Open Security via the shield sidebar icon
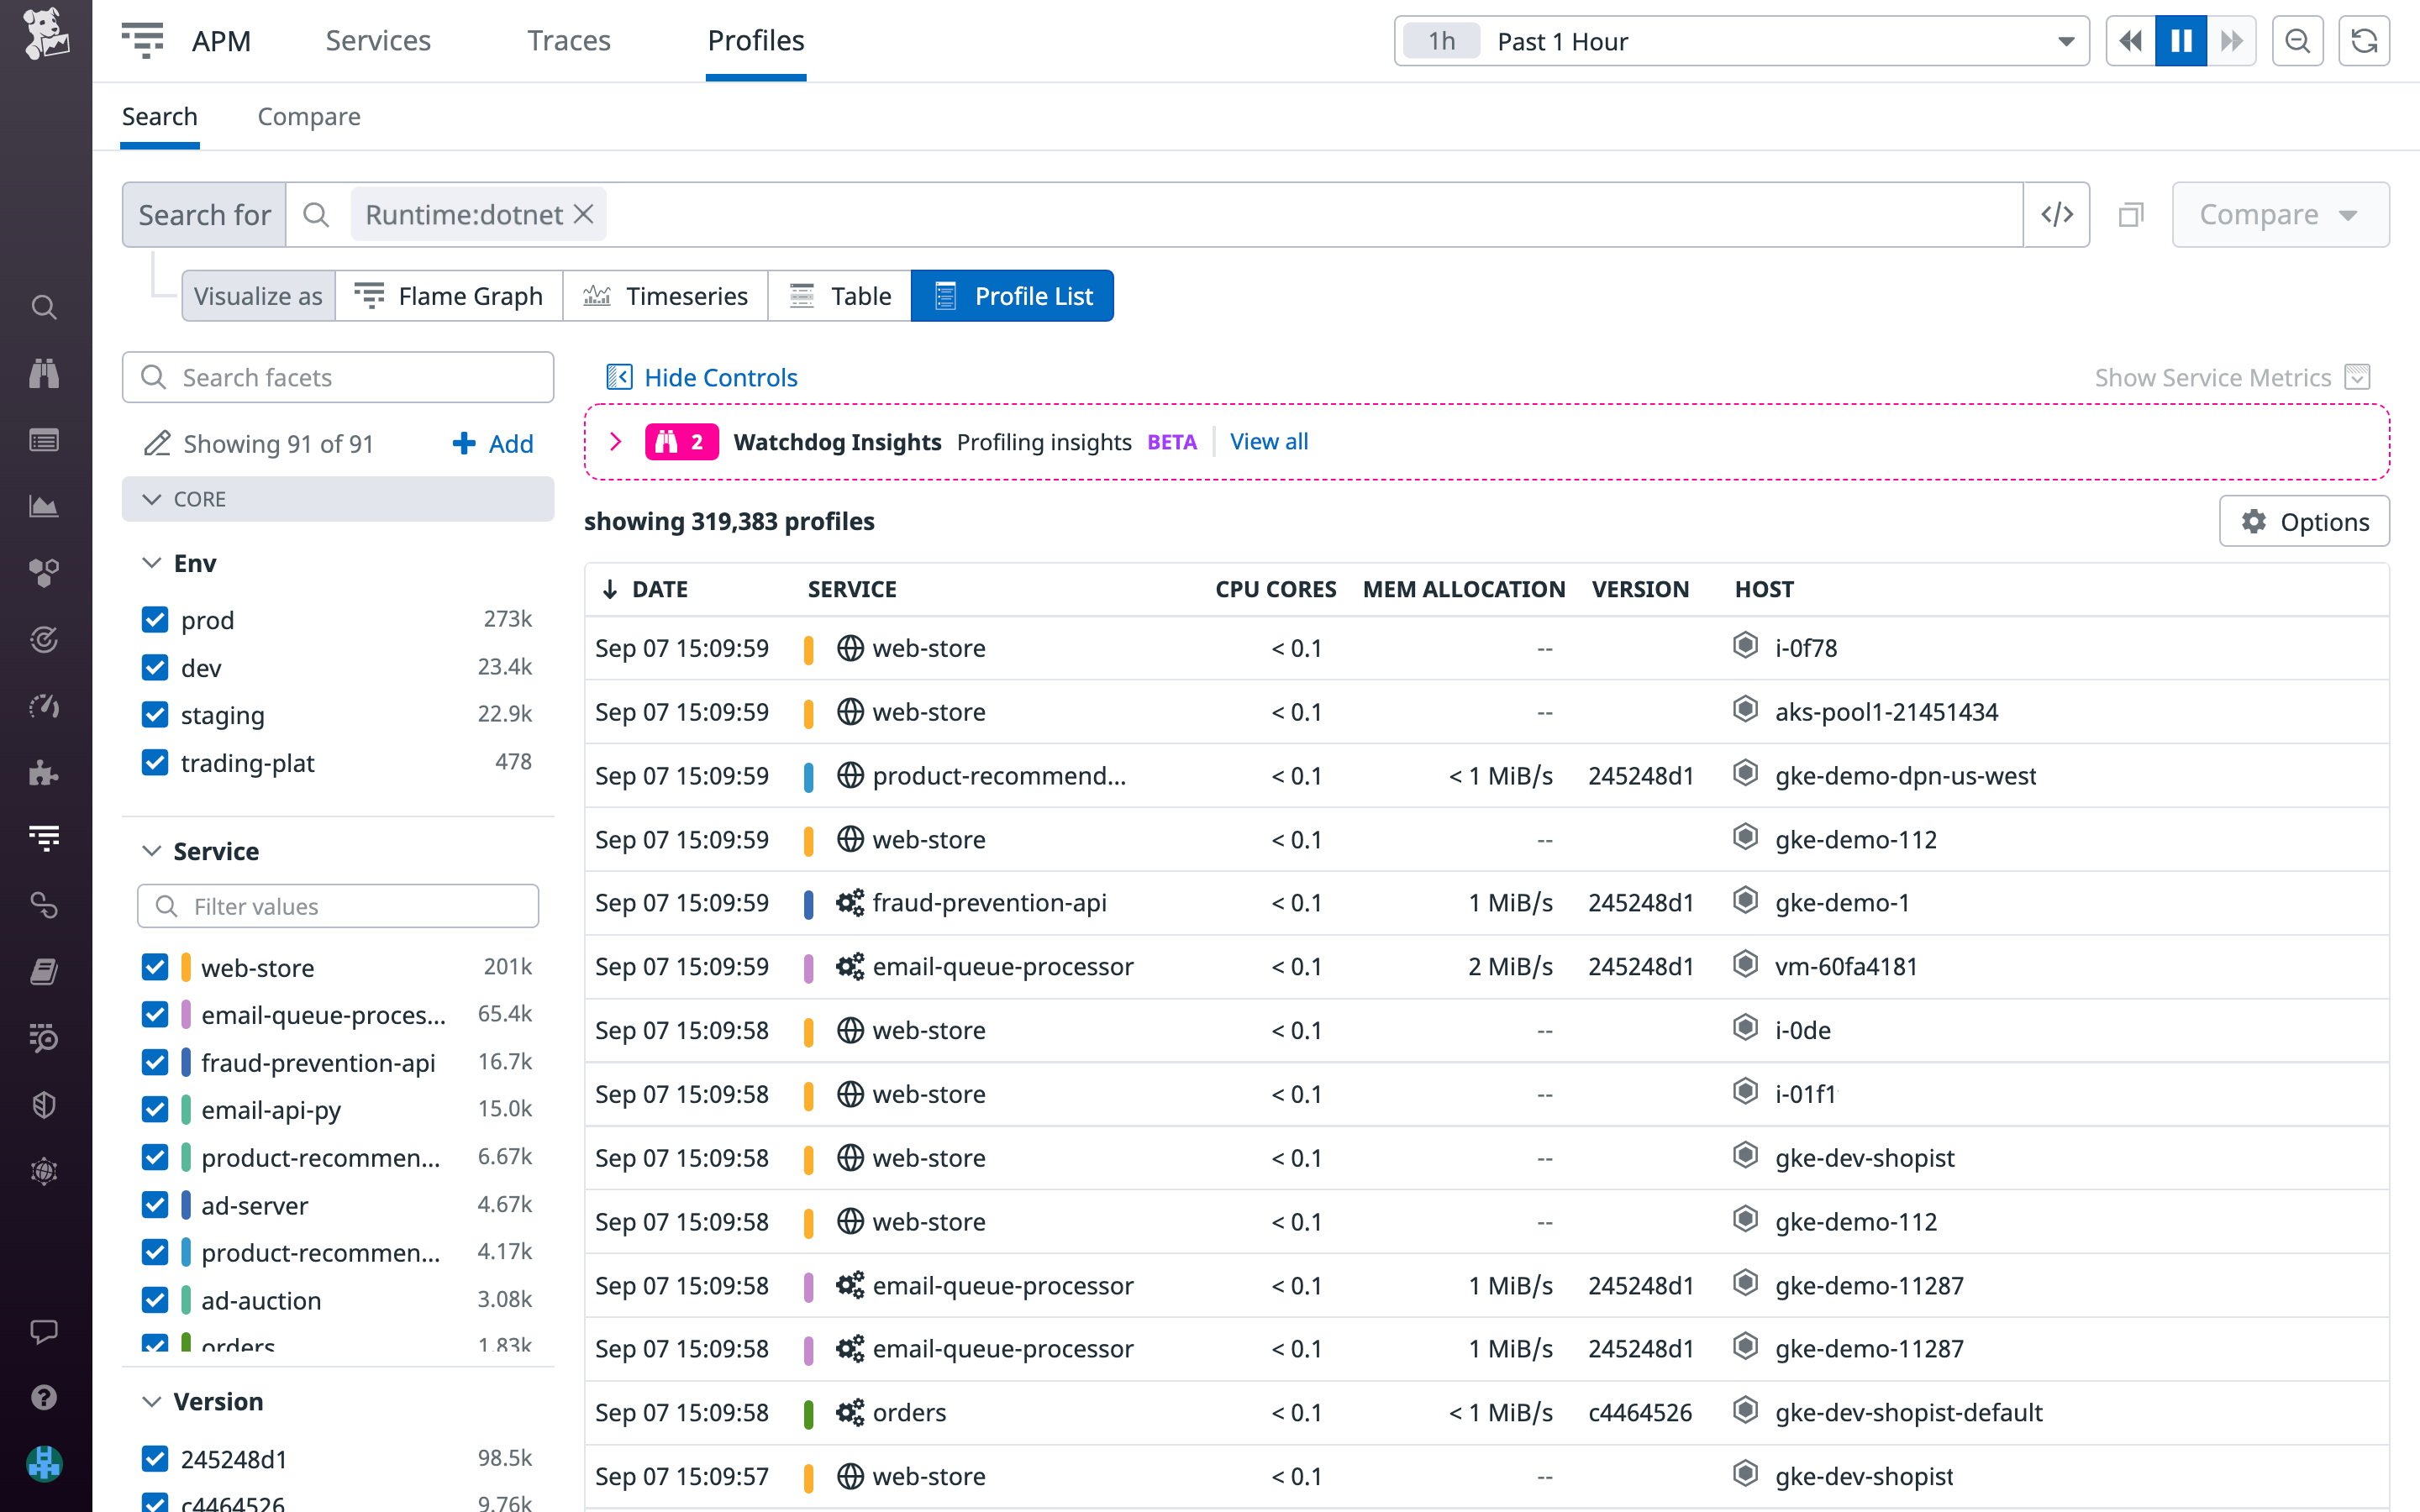This screenshot has width=2420, height=1512. (x=44, y=1105)
